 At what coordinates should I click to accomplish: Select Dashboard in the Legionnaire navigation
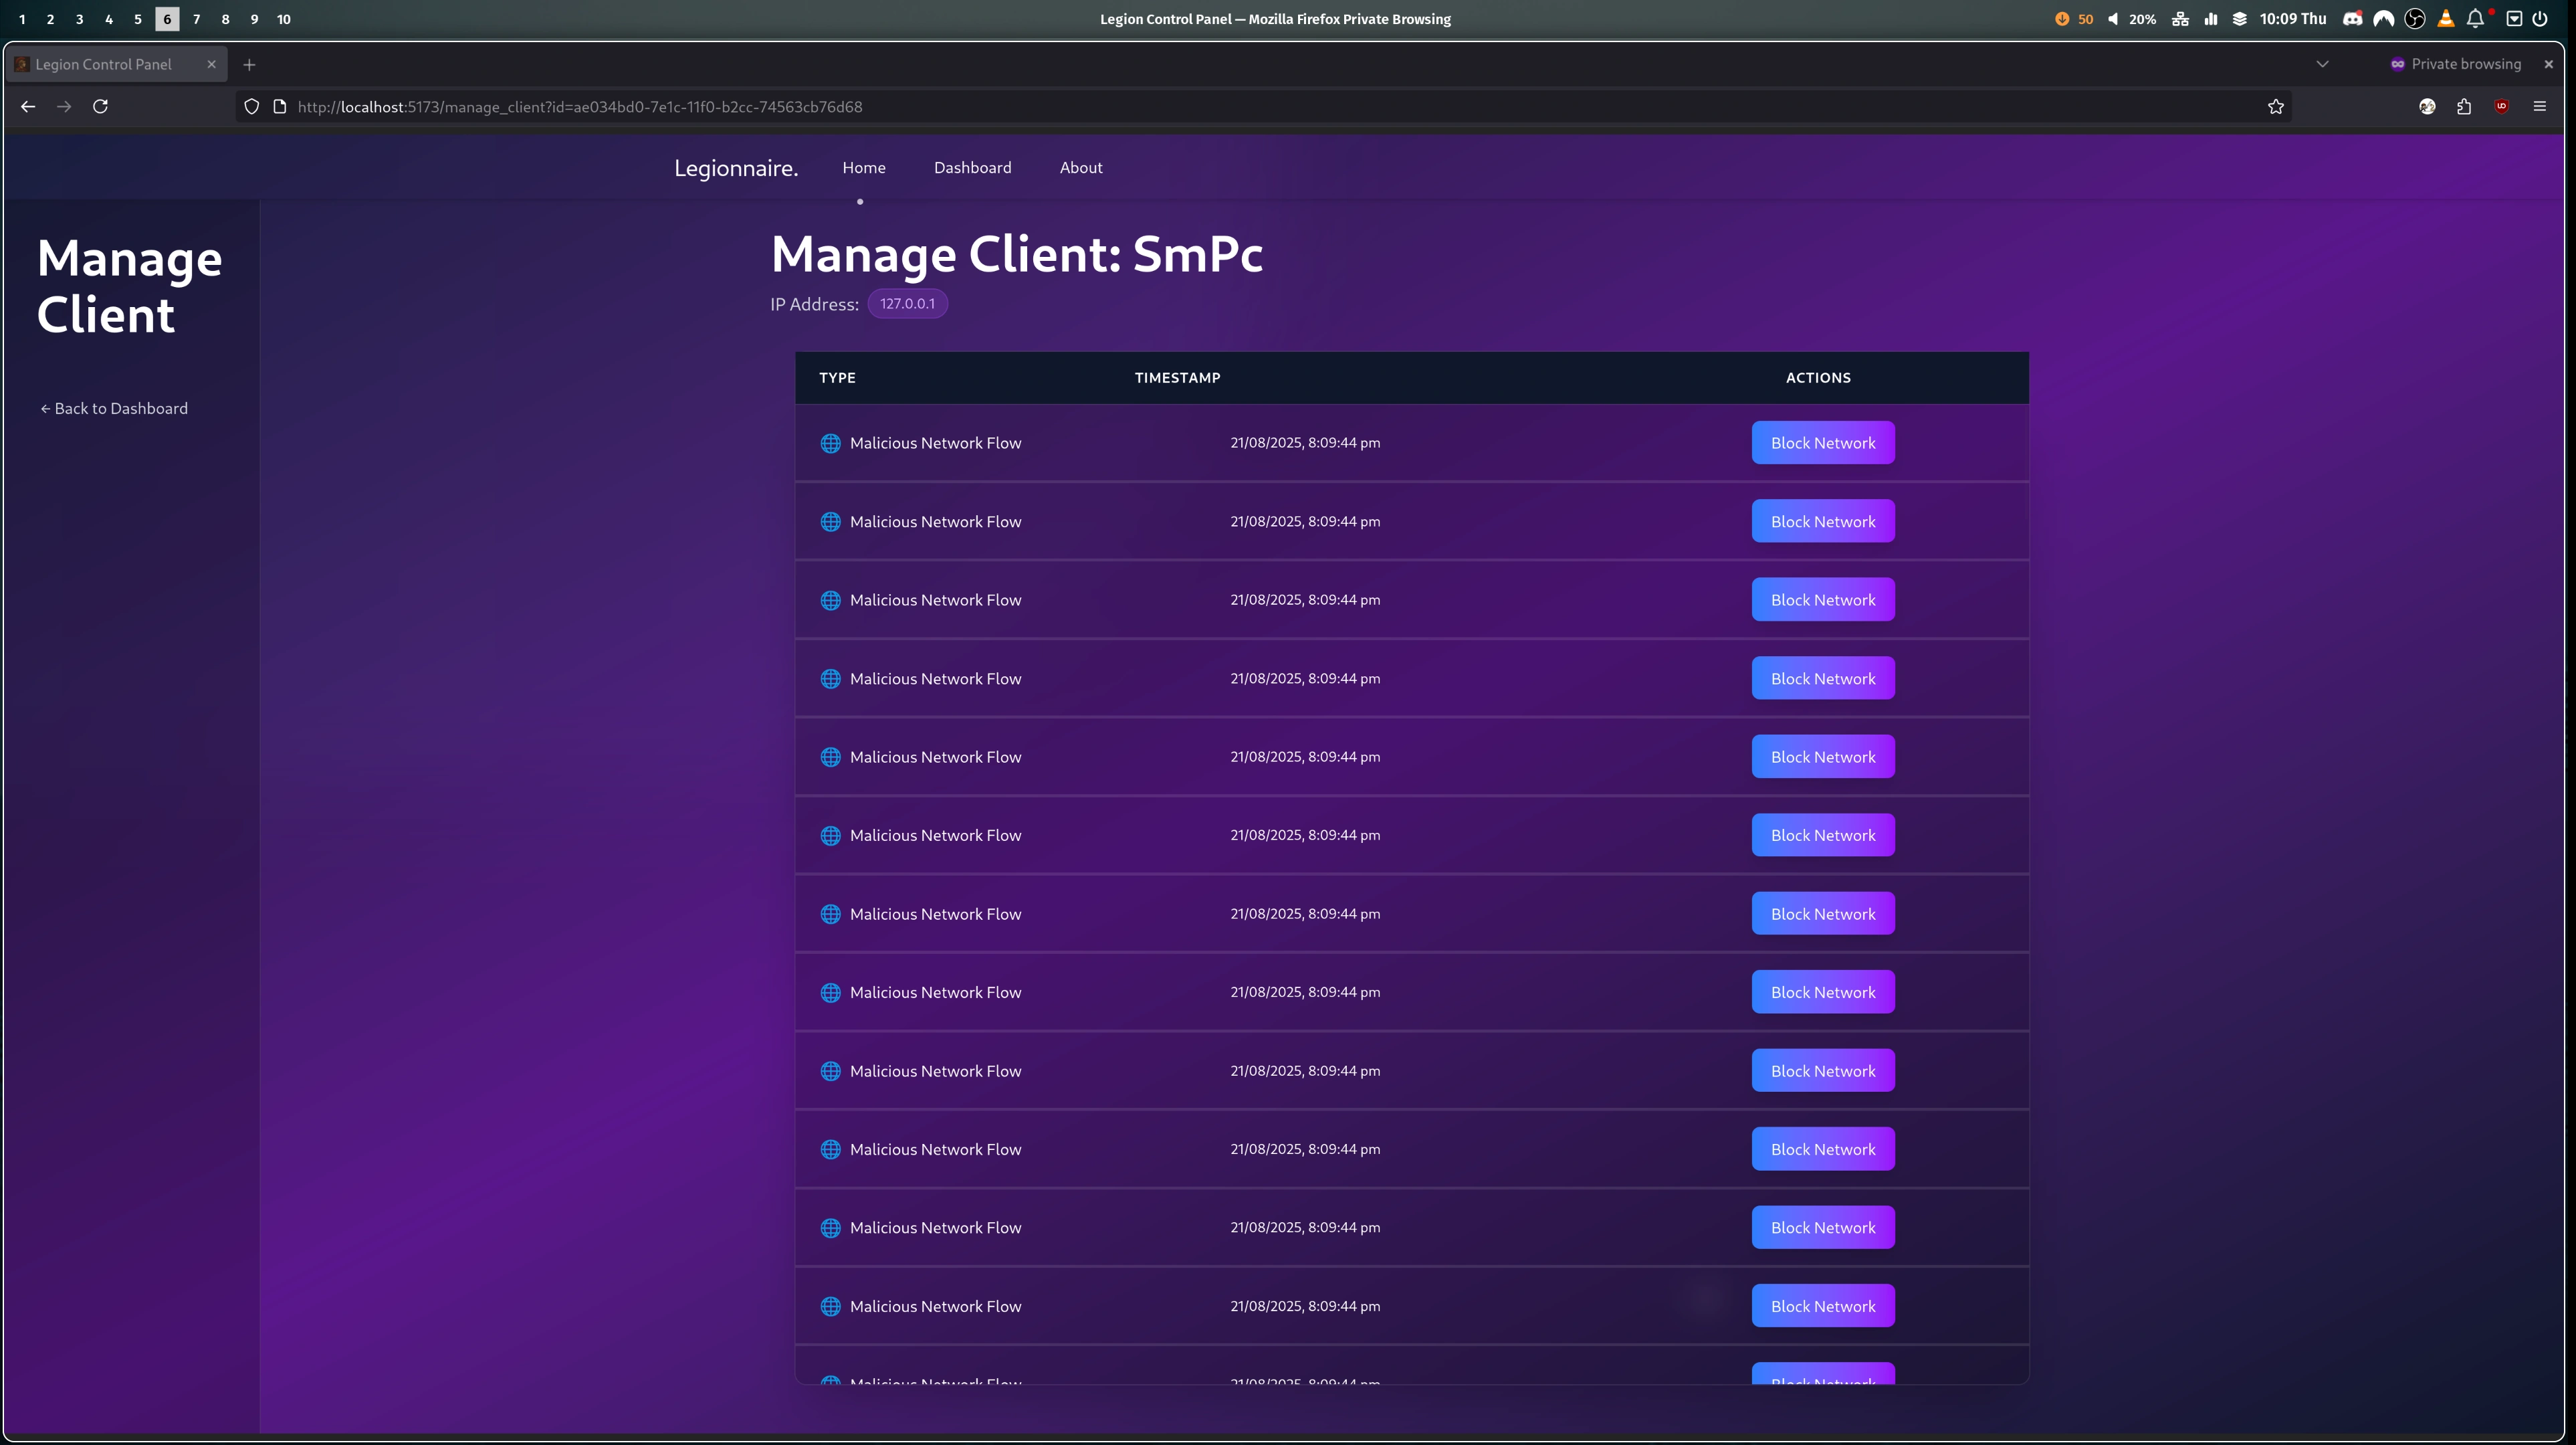(972, 167)
